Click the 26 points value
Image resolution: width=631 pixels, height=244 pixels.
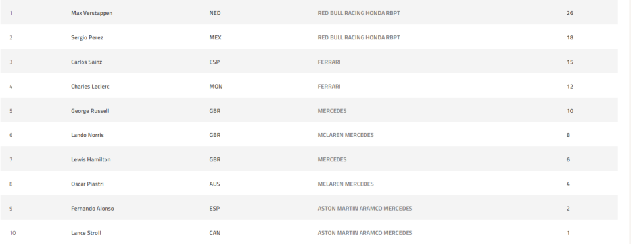click(x=570, y=13)
